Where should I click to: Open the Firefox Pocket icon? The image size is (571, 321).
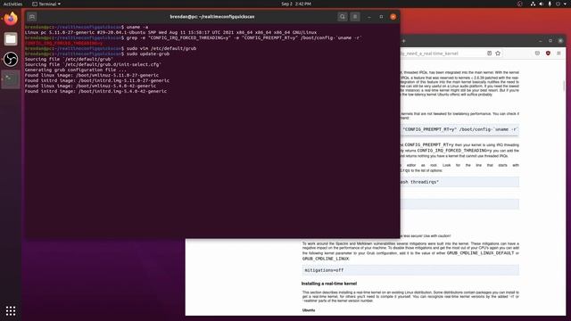(537, 53)
